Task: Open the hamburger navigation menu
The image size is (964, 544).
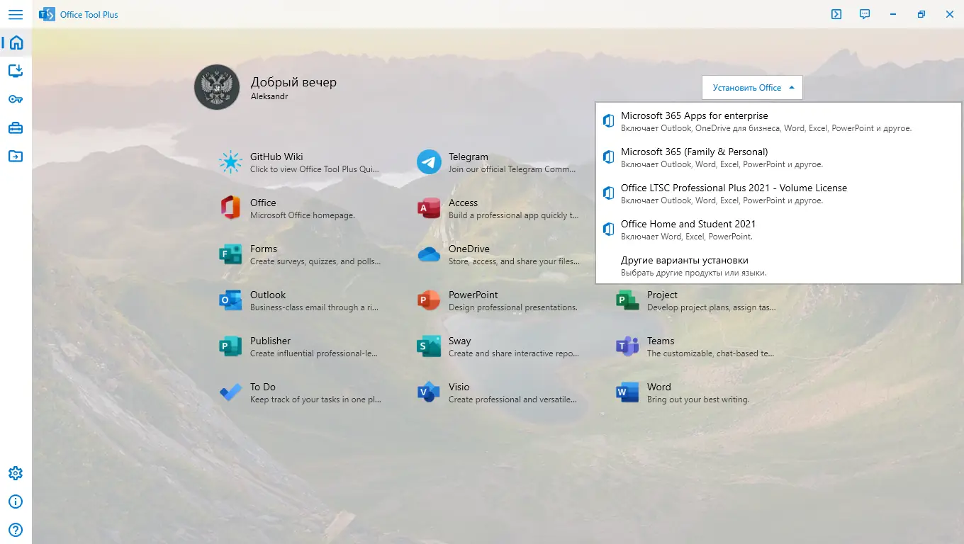Action: click(x=16, y=14)
